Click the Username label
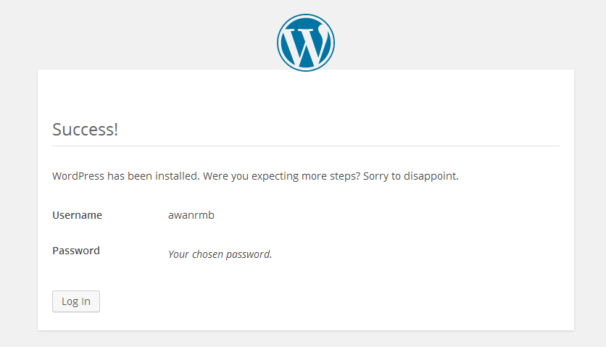This screenshot has height=347, width=606. (78, 215)
